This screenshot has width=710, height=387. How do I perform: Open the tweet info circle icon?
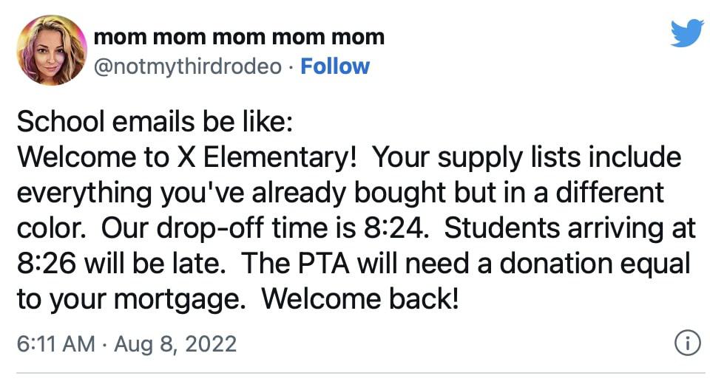[x=687, y=343]
